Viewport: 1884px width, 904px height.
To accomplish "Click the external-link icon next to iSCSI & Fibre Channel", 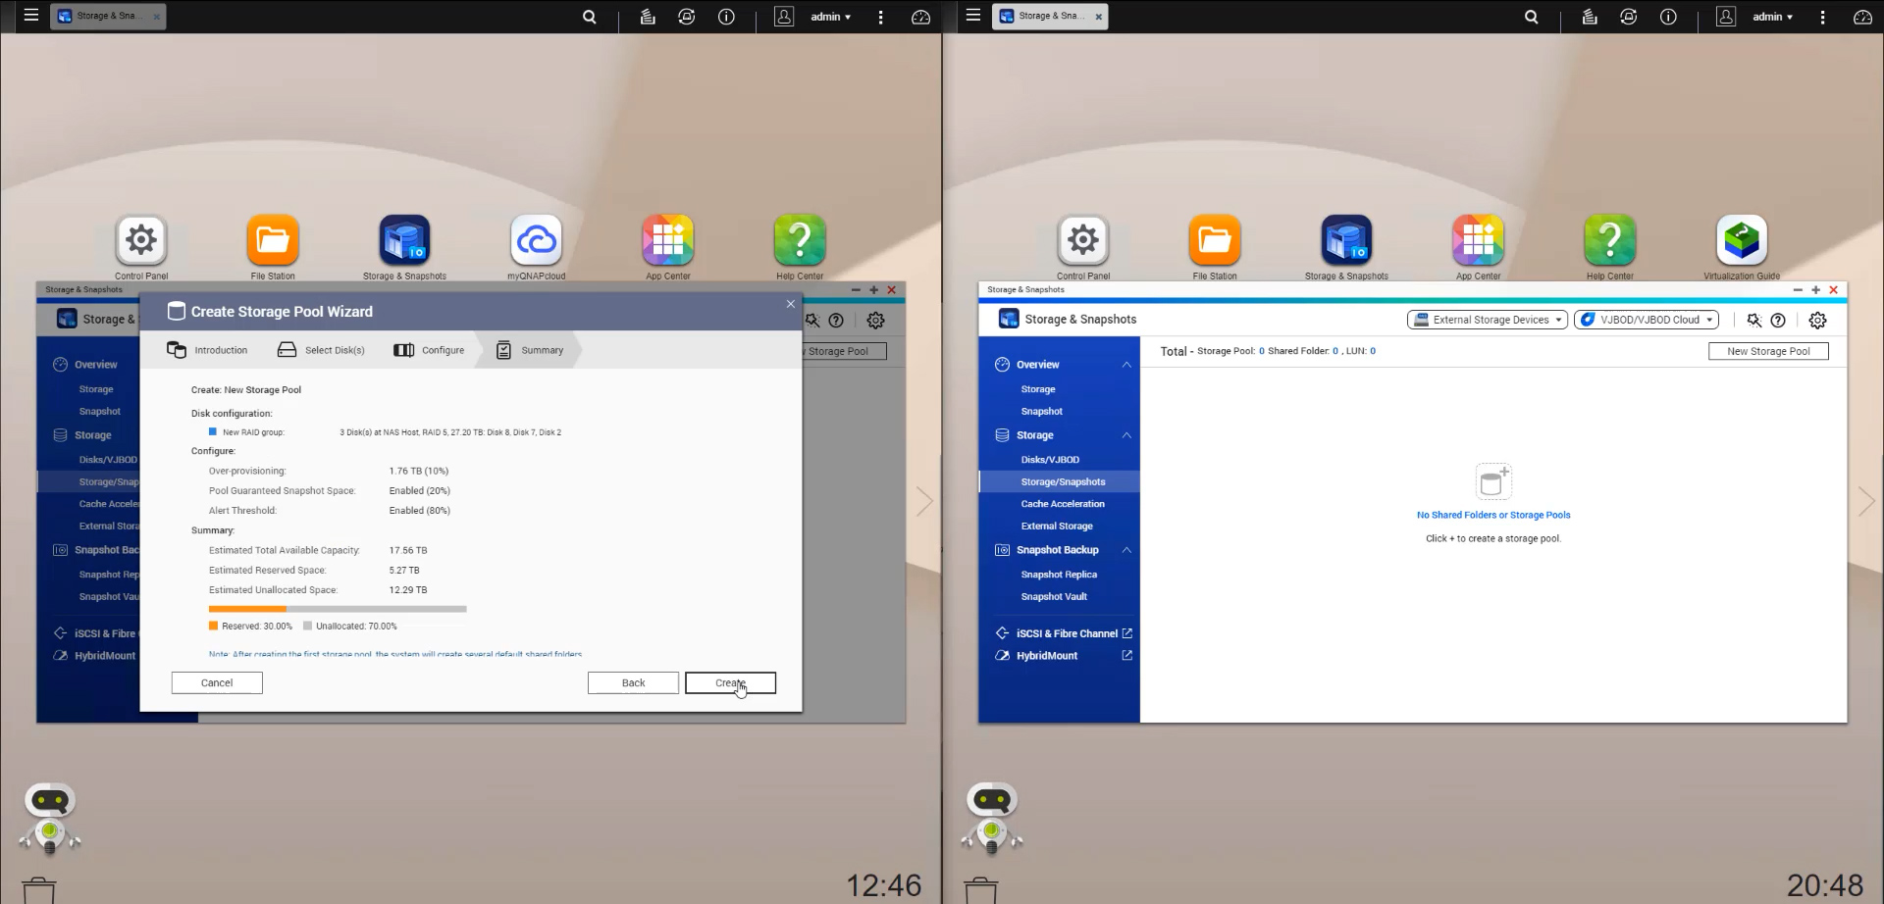I will pos(1126,633).
